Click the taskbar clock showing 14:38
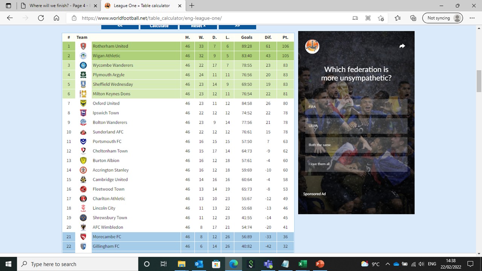482x271 pixels. [x=450, y=264]
